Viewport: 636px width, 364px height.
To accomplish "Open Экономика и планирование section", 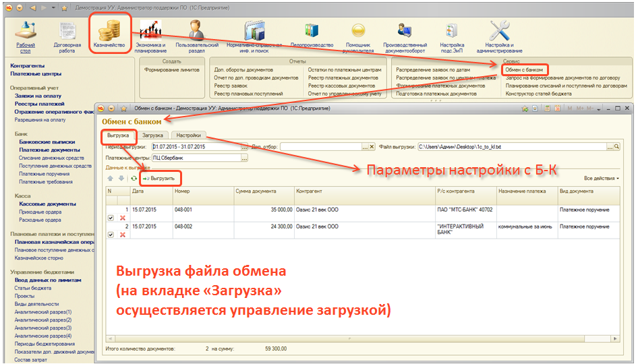I will [151, 34].
